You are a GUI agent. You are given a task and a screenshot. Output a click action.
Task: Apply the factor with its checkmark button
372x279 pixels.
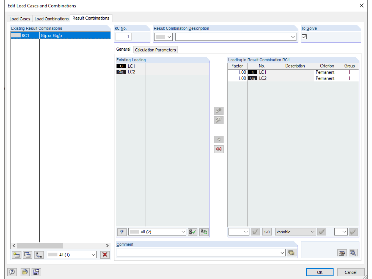256,232
